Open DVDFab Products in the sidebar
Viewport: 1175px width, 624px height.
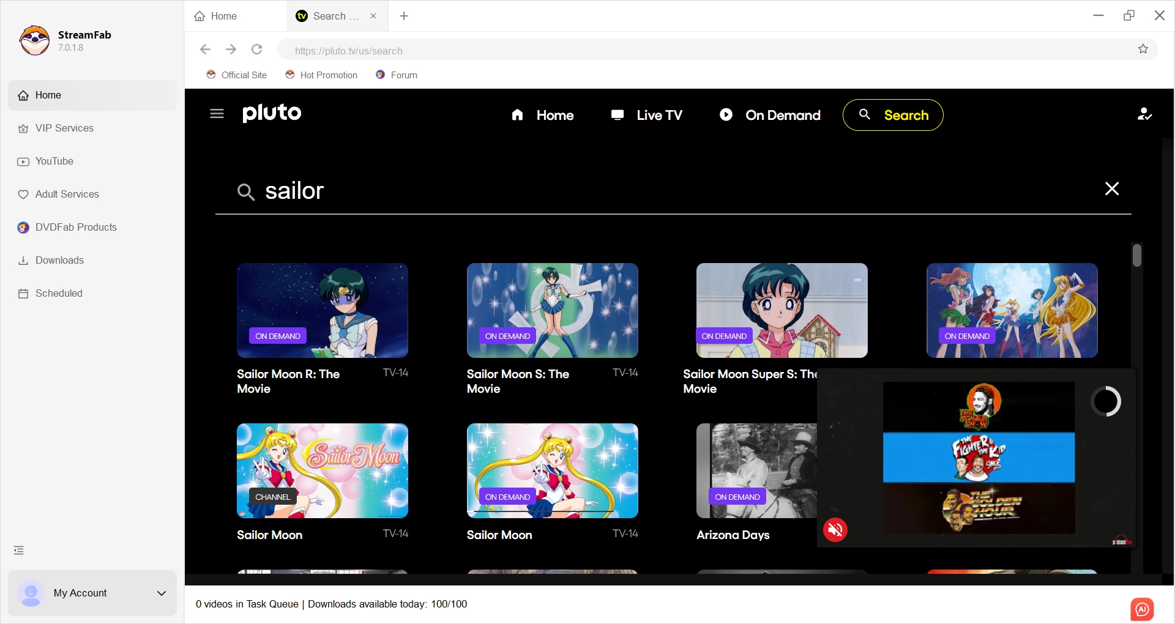(92, 228)
